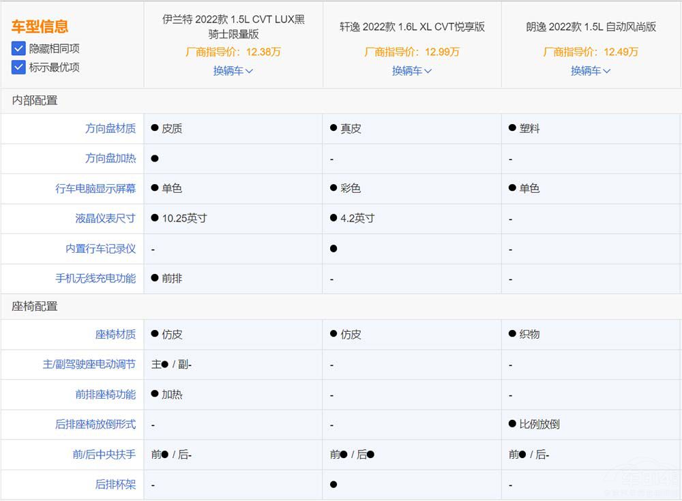Image resolution: width=682 pixels, height=501 pixels.
Task: Click the 后排座椅放倒形式 link
Action: (x=95, y=424)
